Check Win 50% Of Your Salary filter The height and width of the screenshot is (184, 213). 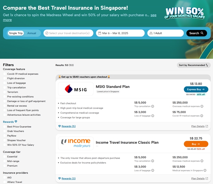pyautogui.click(x=5, y=145)
